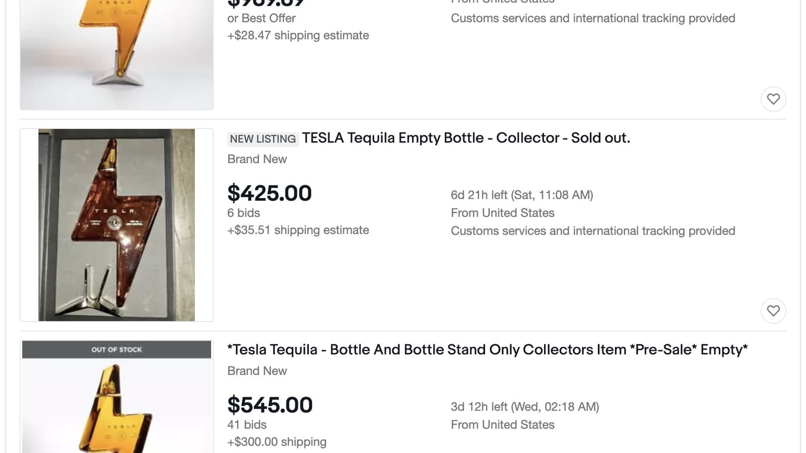
Task: Open the copper lightning bottle thumbnail
Action: (116, 225)
